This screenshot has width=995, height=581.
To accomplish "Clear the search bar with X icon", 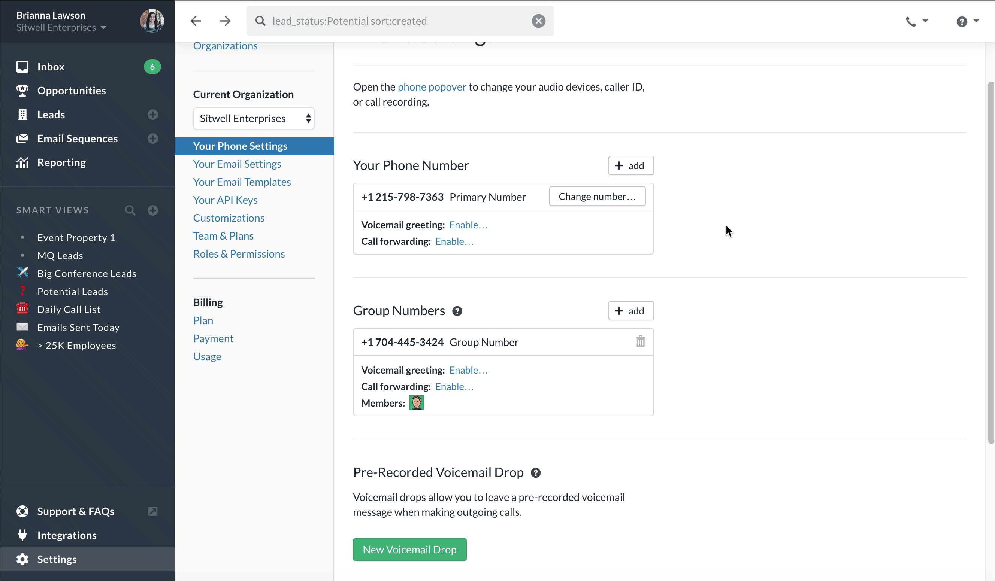I will point(538,21).
